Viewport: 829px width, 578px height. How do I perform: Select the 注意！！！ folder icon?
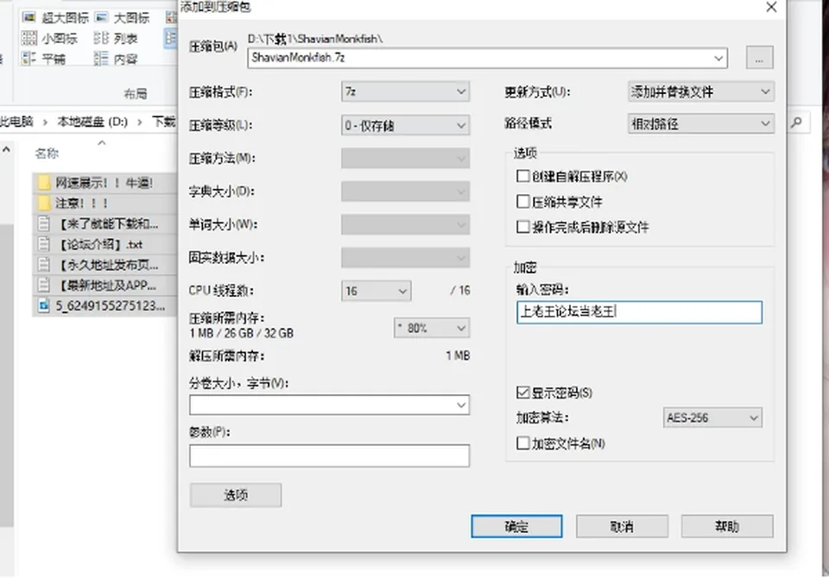[x=44, y=204]
